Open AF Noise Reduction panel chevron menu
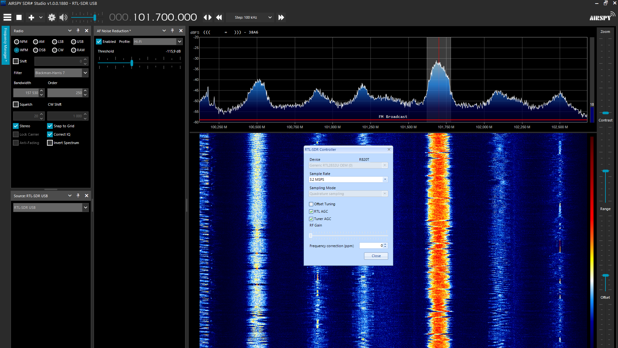This screenshot has height=348, width=618. (x=164, y=31)
